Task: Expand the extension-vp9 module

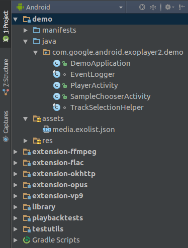Action: (16, 196)
